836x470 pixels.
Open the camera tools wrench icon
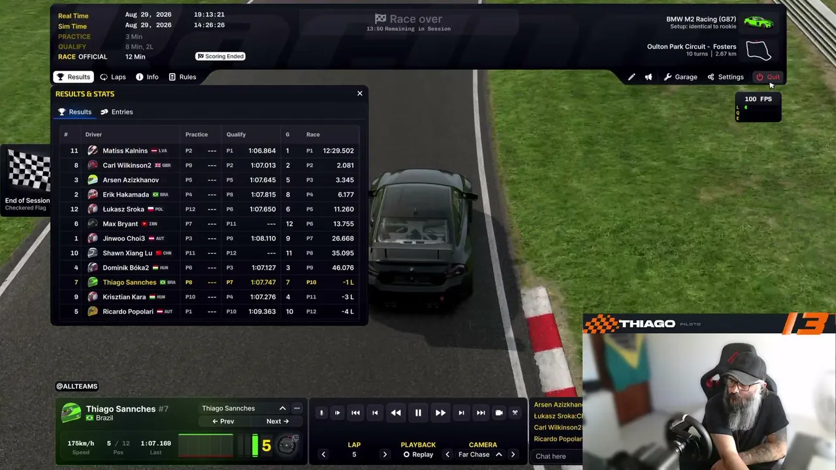[x=515, y=413]
